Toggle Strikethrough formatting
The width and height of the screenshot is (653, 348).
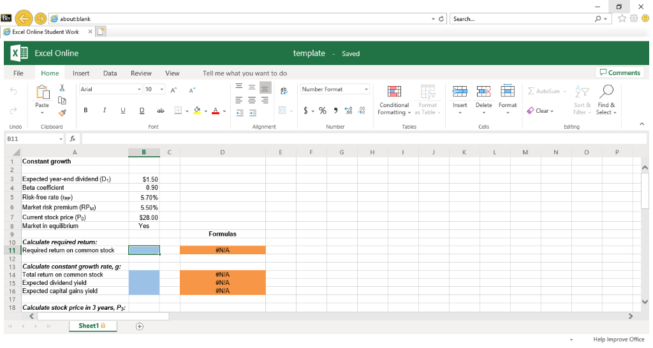pos(159,111)
